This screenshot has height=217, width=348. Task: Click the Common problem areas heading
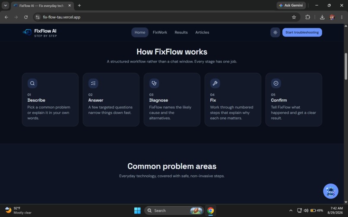[x=172, y=166]
